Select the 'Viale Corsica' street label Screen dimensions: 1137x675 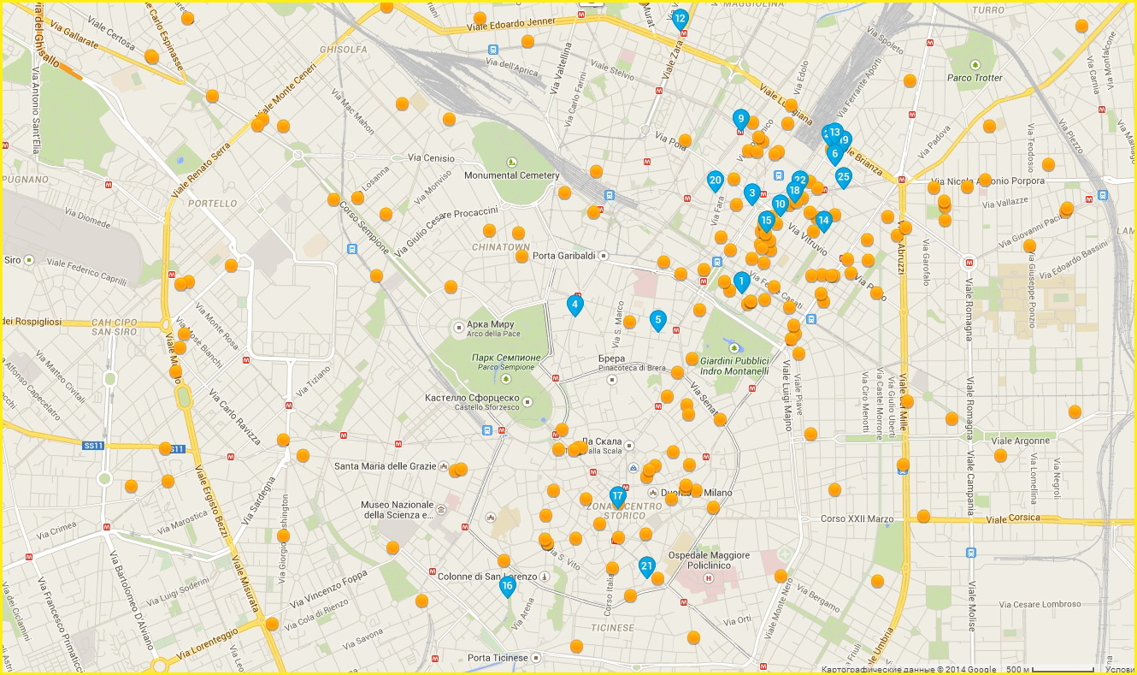(1014, 518)
